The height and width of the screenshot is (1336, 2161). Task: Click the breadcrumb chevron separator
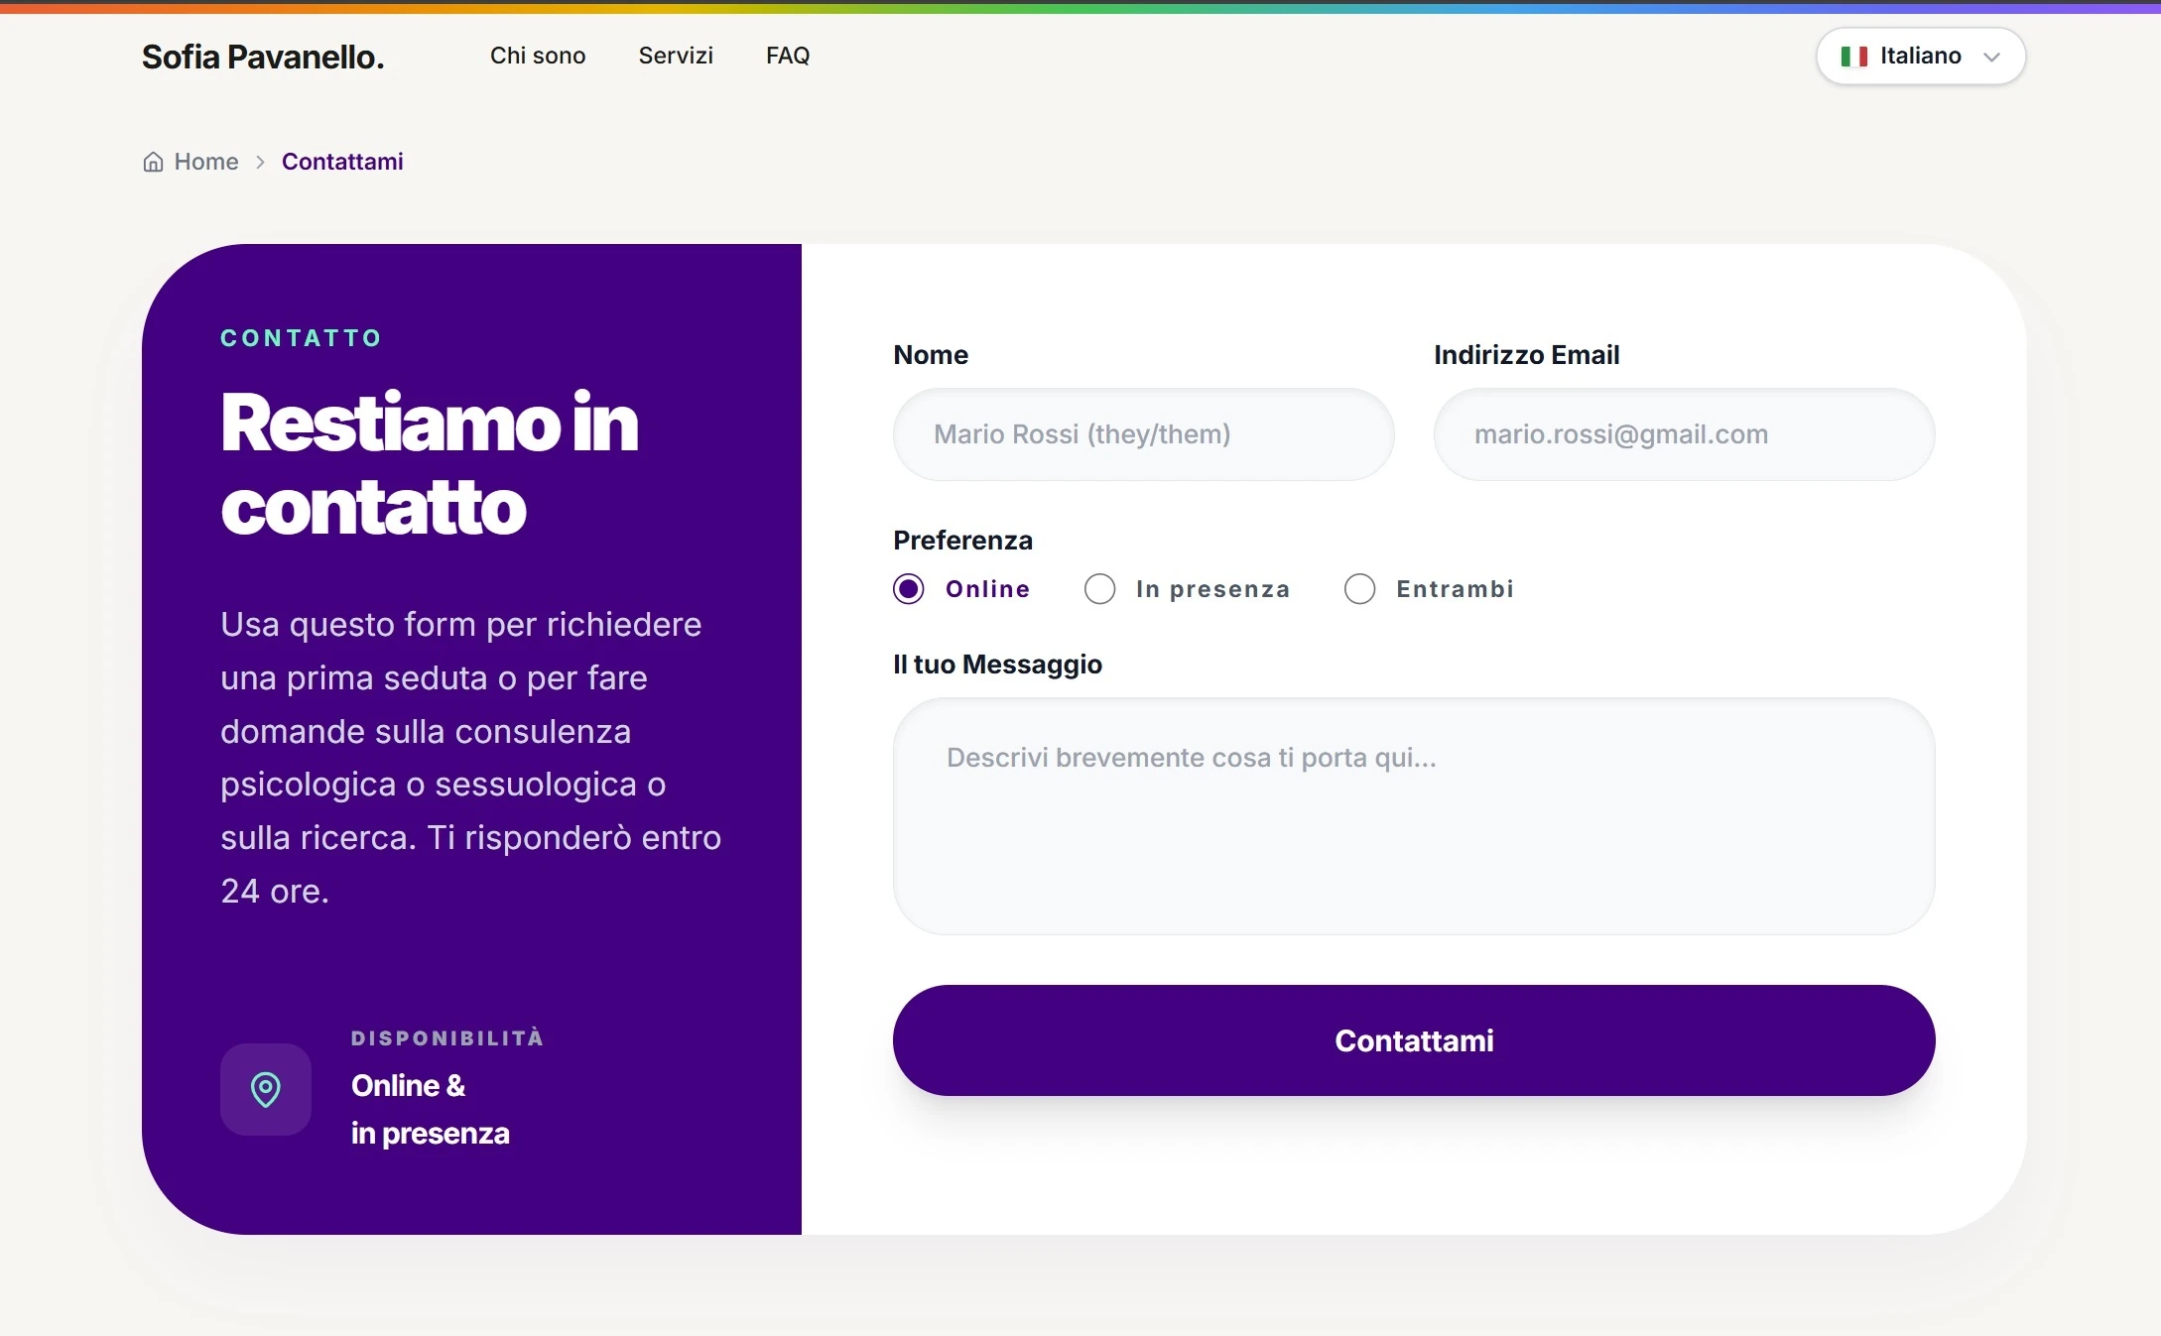260,162
